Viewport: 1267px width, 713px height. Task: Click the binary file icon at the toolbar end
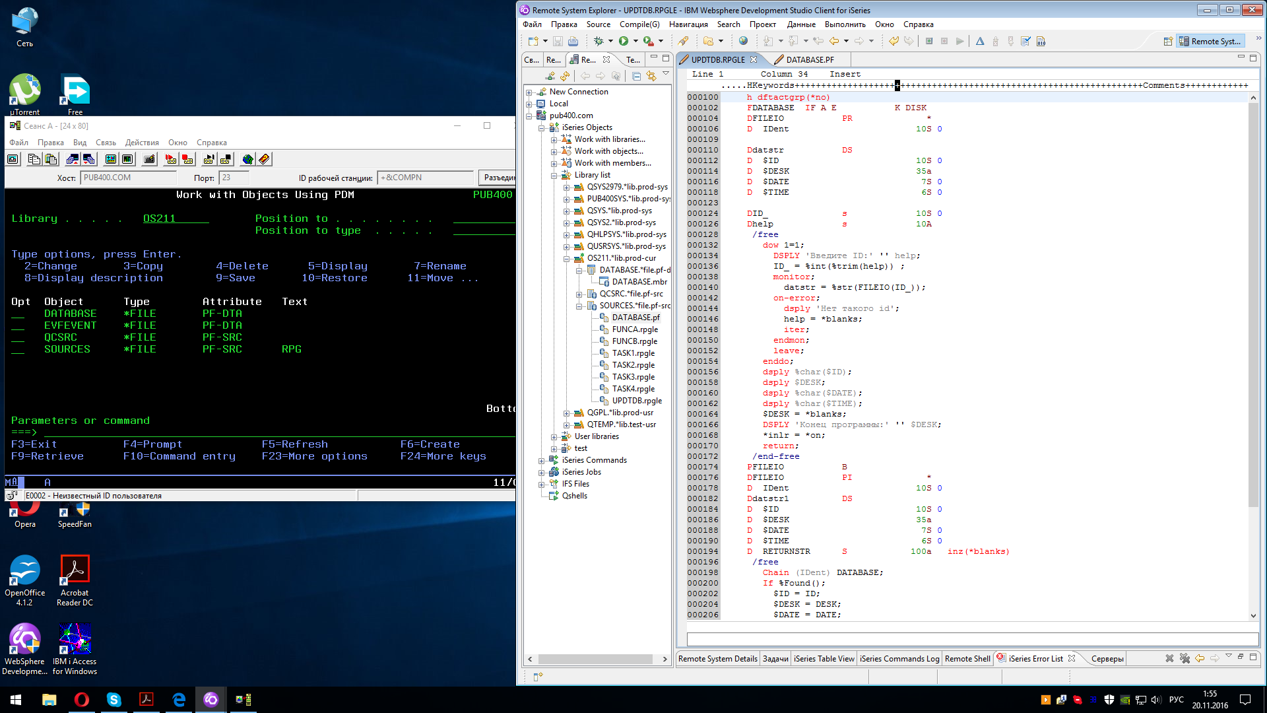(1041, 41)
